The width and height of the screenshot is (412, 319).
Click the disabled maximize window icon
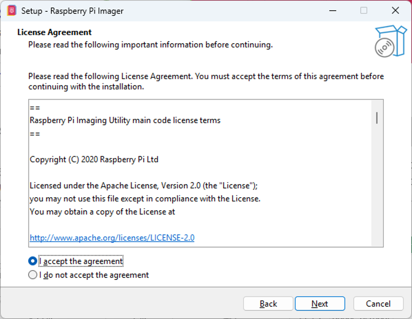[363, 11]
